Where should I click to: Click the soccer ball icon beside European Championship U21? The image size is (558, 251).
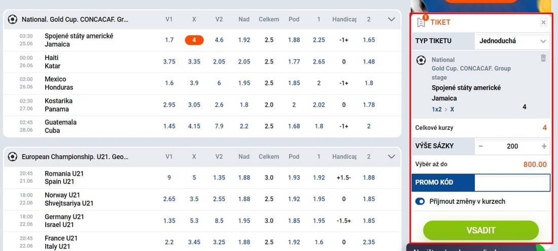[x=13, y=156]
